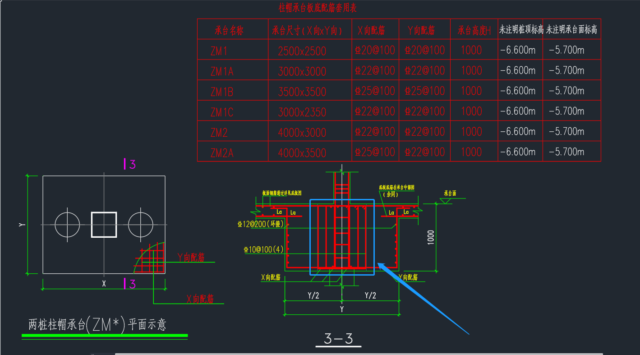Select -6.600m in the ZM1 row

pyautogui.click(x=518, y=50)
